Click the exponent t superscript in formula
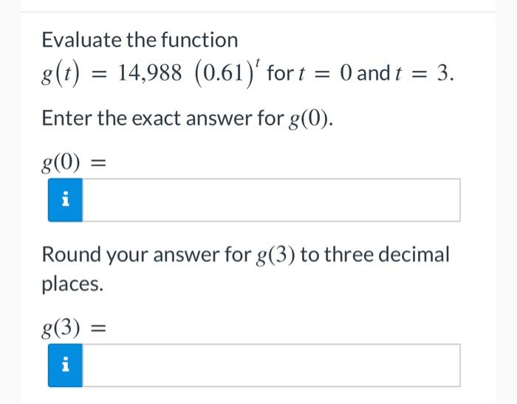The width and height of the screenshot is (517, 404). (x=258, y=61)
